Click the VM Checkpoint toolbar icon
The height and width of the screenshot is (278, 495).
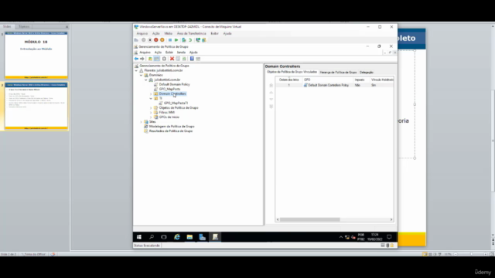click(x=184, y=40)
